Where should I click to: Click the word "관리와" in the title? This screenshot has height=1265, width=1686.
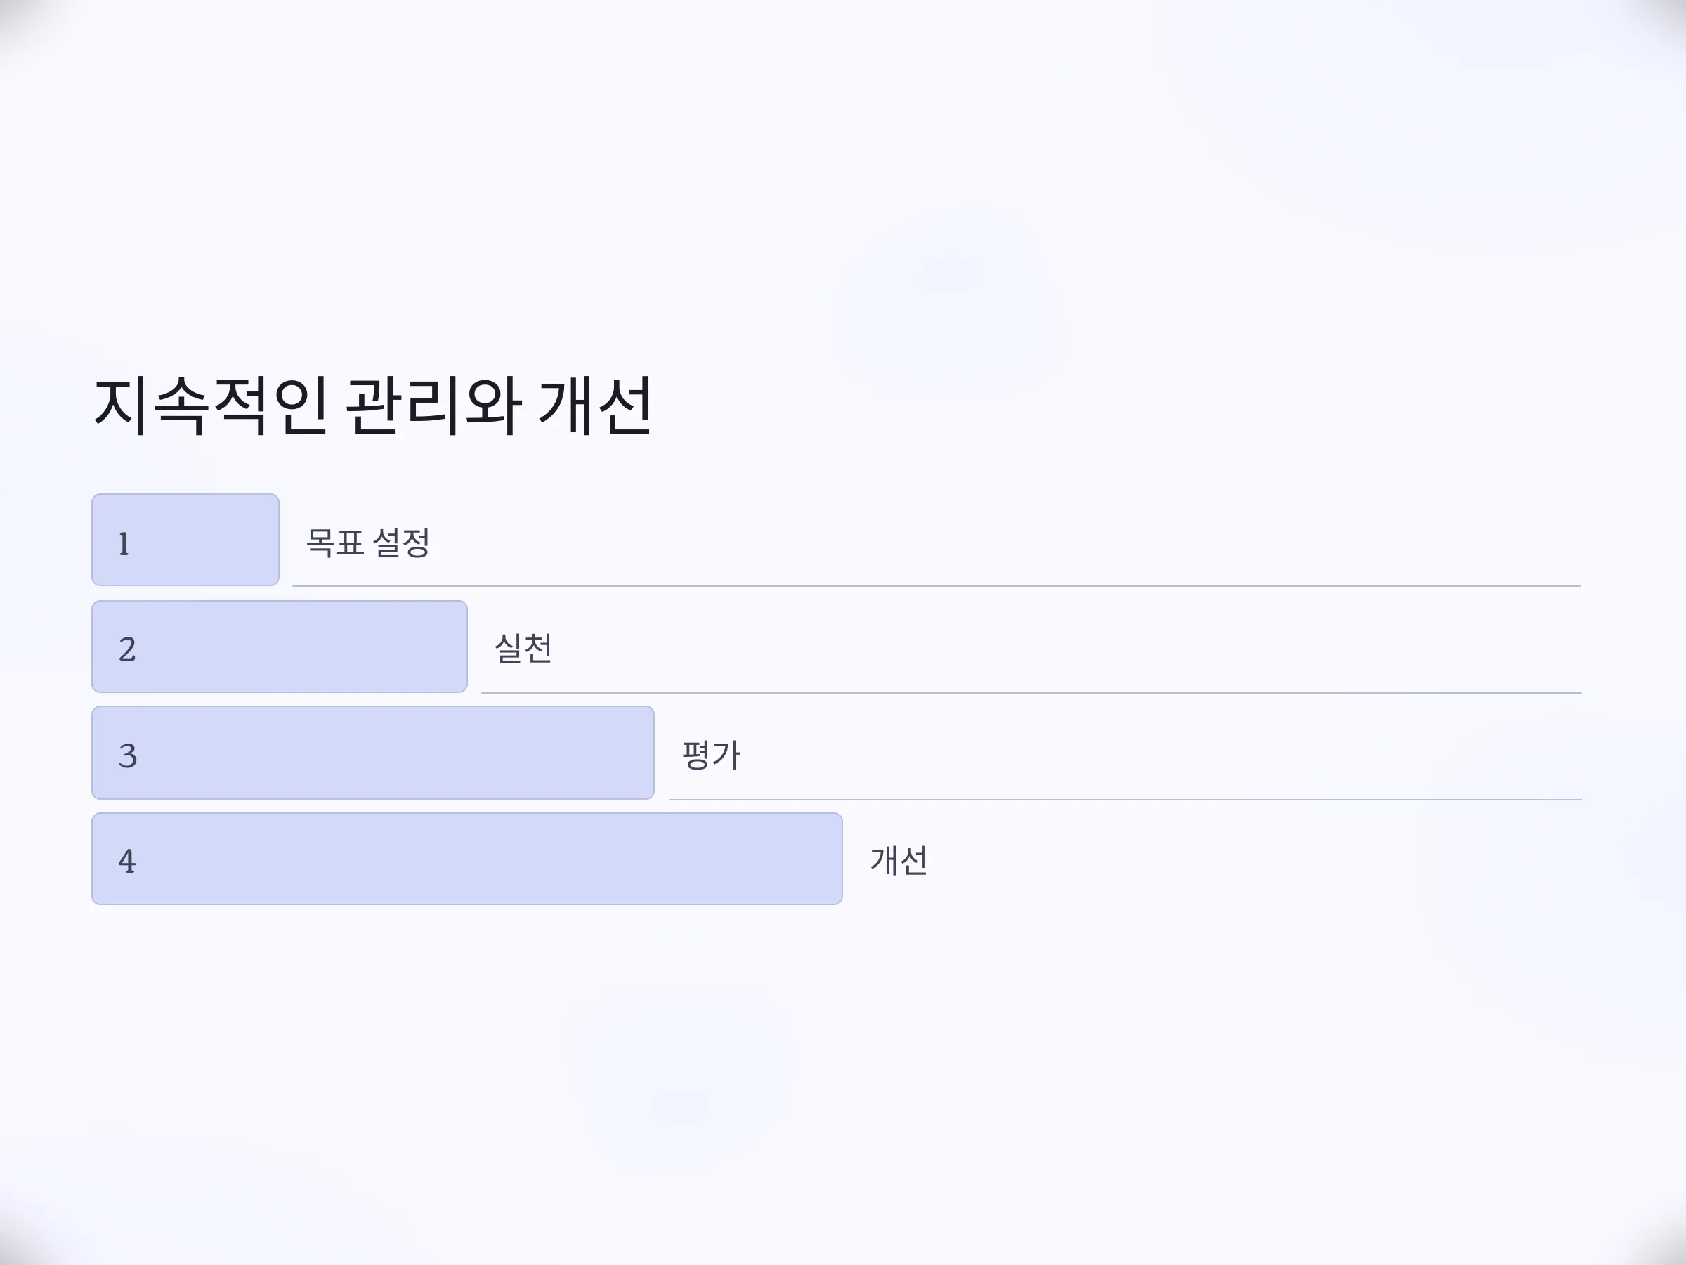coord(433,406)
